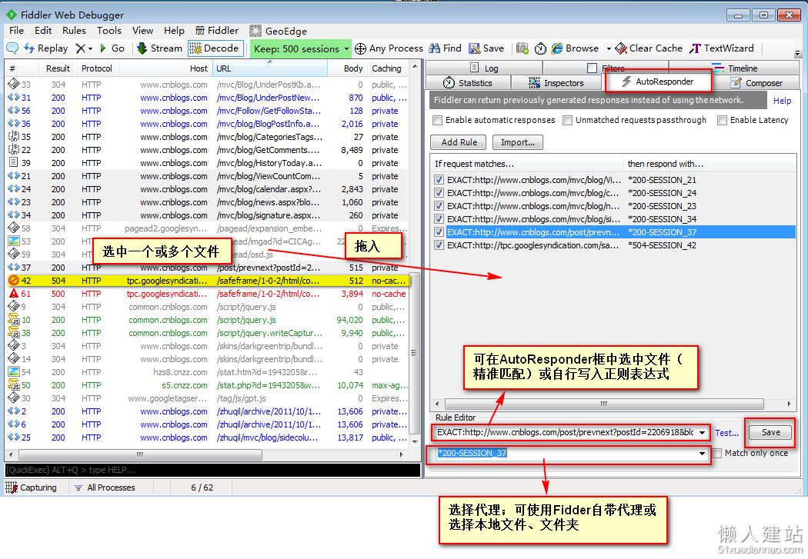Click the session list vertical scrollbar

(414, 354)
